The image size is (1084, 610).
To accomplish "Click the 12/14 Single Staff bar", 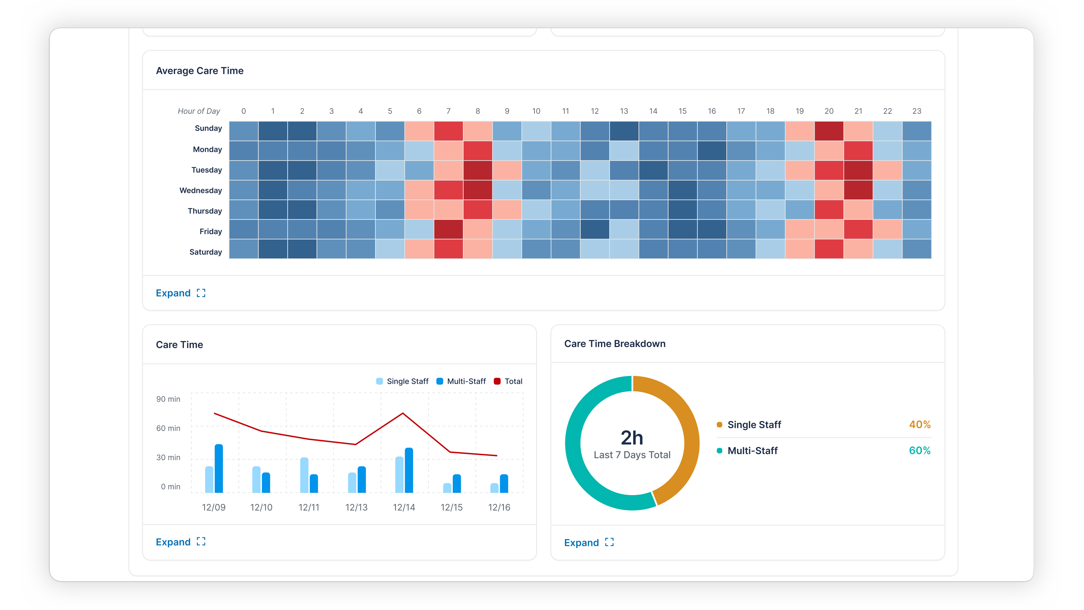I will pyautogui.click(x=399, y=474).
